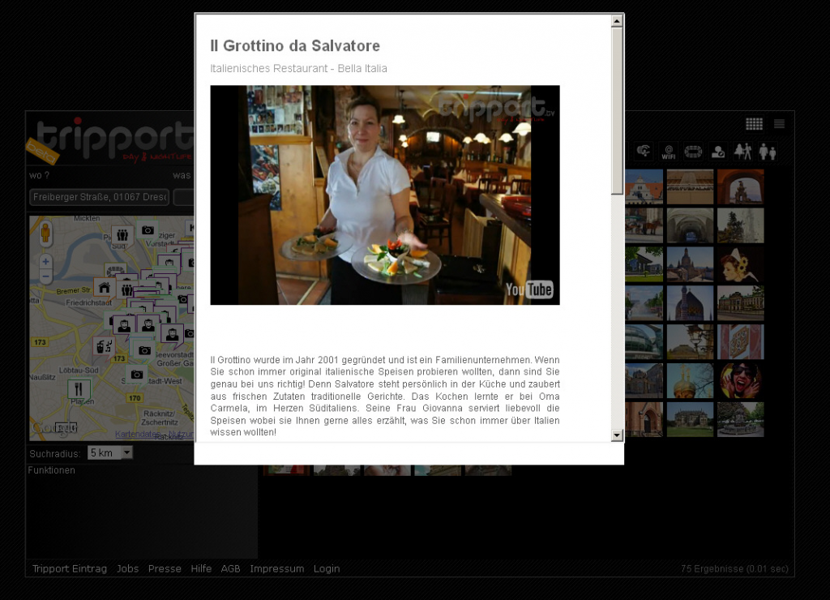Zoom in the map with plus button
The image size is (830, 600).
click(x=46, y=262)
